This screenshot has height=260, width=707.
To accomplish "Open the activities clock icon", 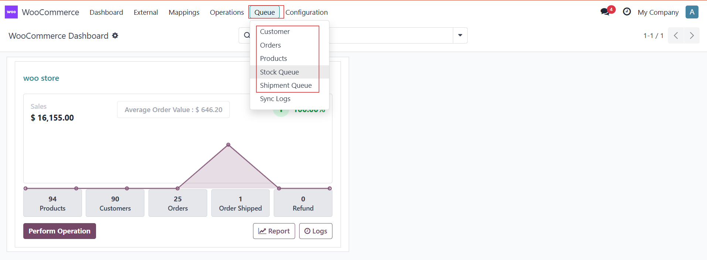I will 627,12.
